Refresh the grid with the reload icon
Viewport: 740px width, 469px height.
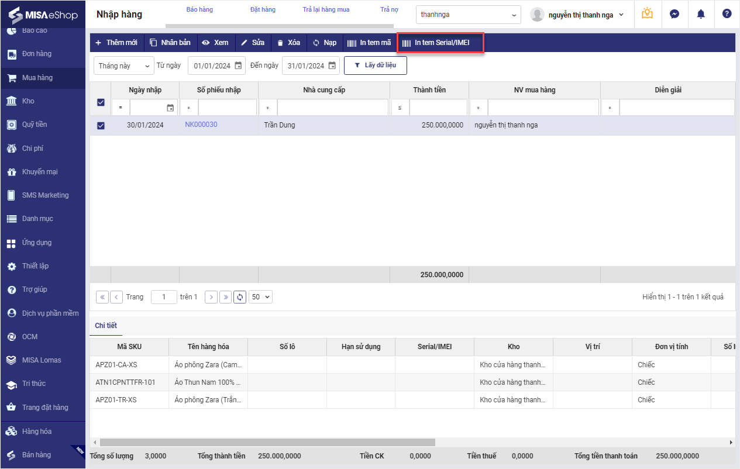point(240,297)
